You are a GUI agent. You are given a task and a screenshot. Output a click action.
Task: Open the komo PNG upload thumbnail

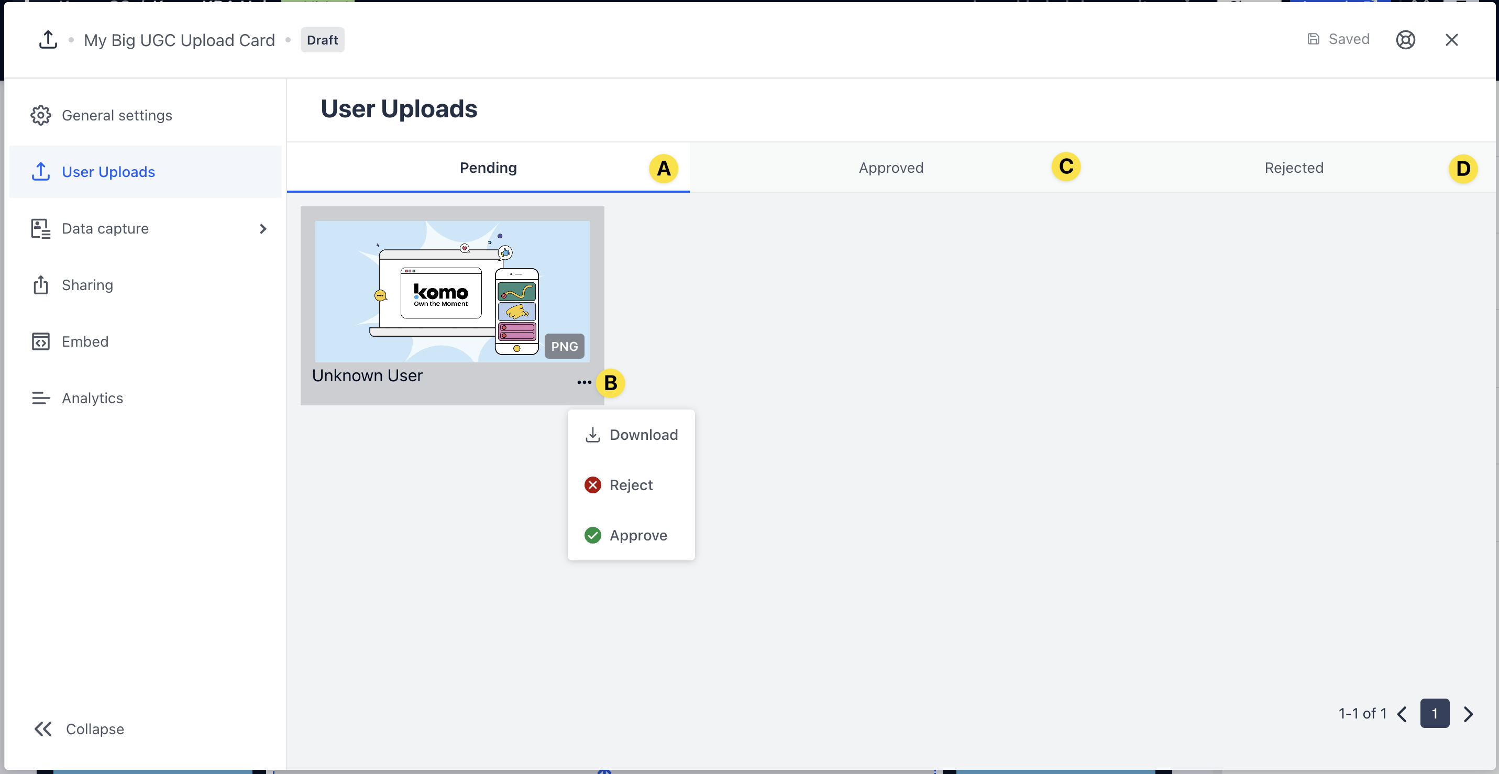[451, 291]
